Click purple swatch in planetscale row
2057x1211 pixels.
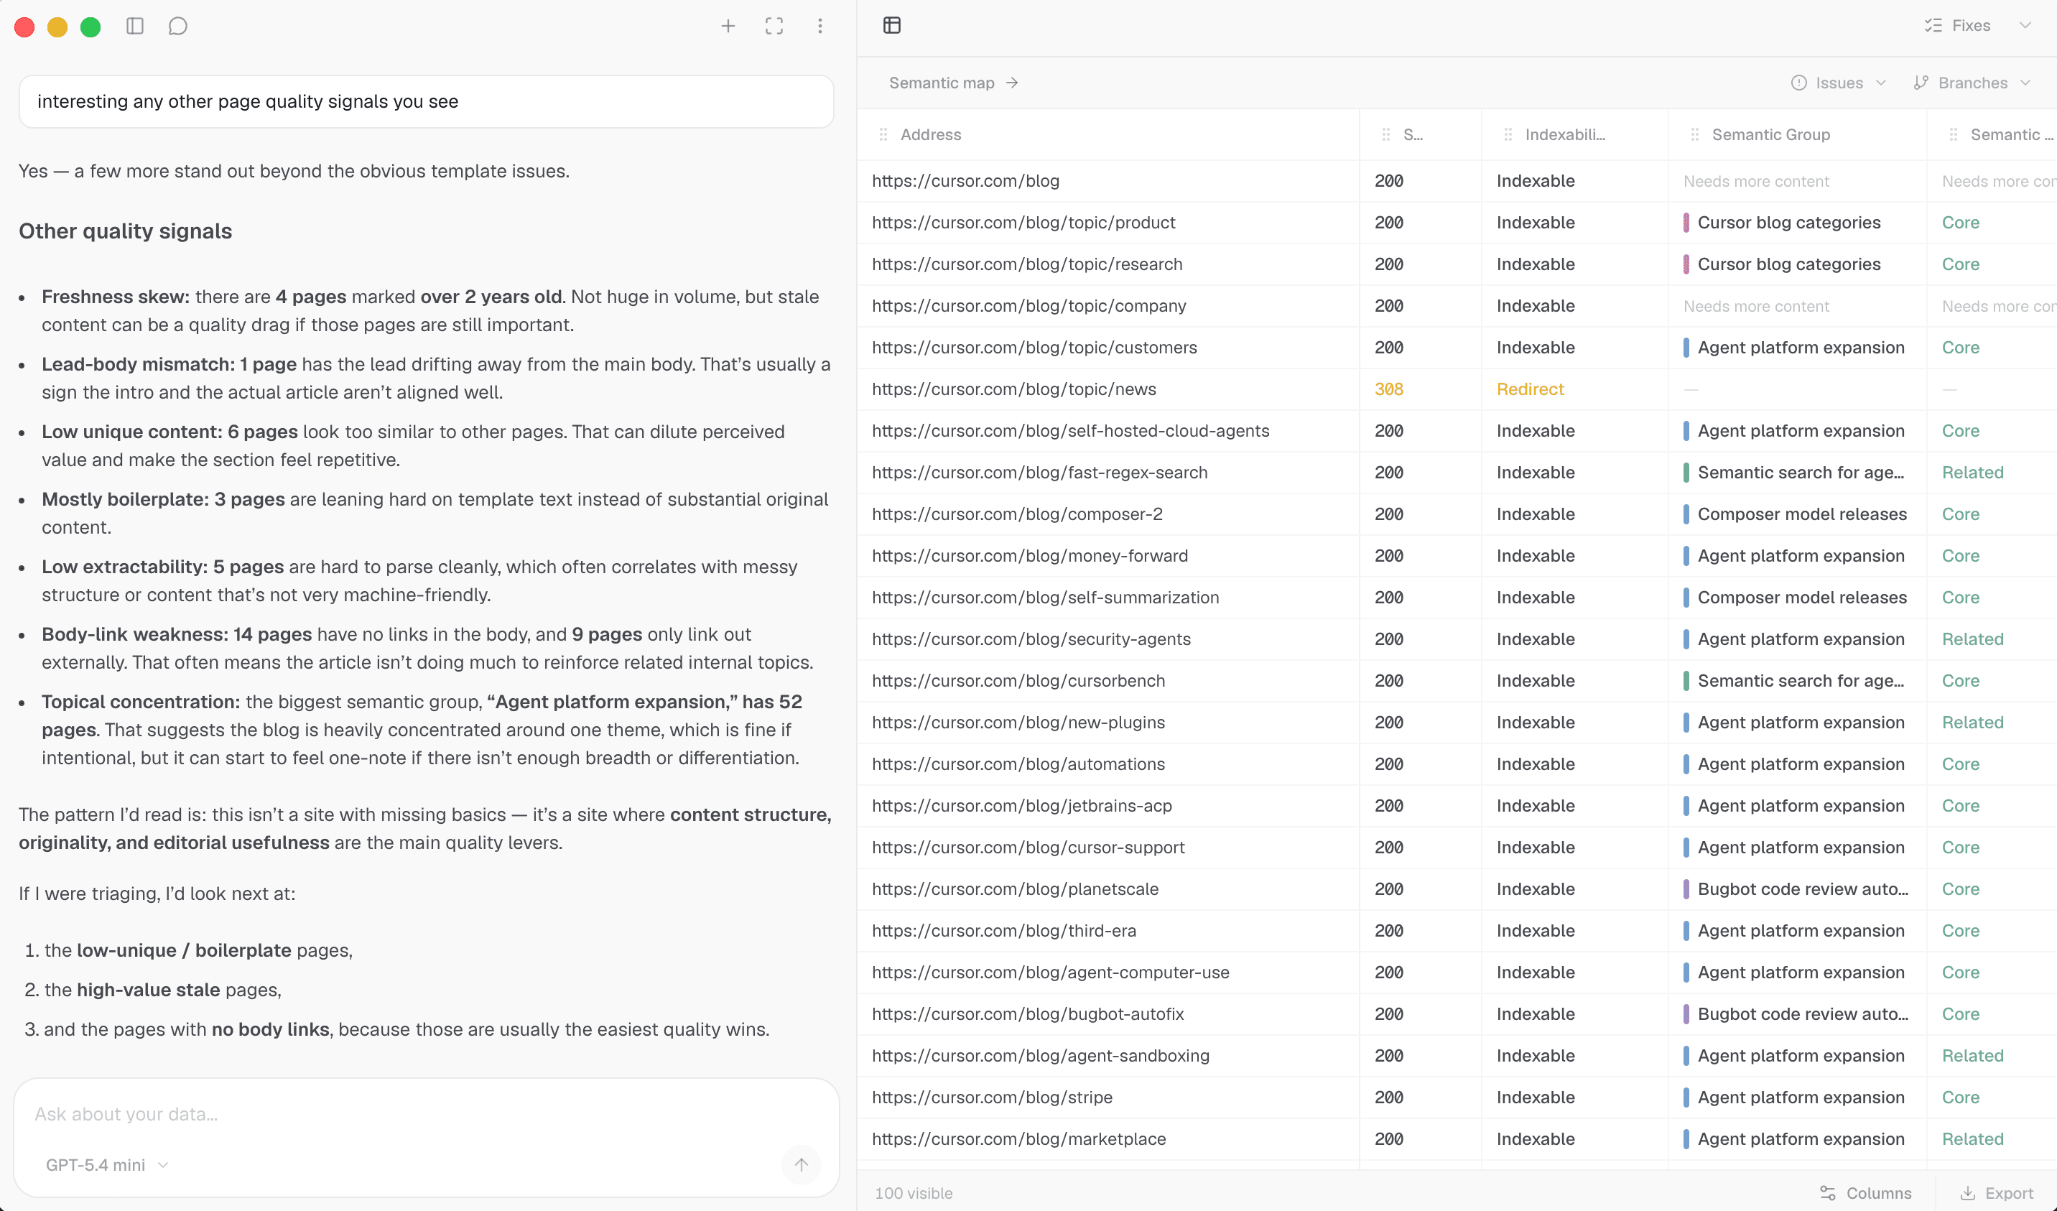[x=1686, y=889]
